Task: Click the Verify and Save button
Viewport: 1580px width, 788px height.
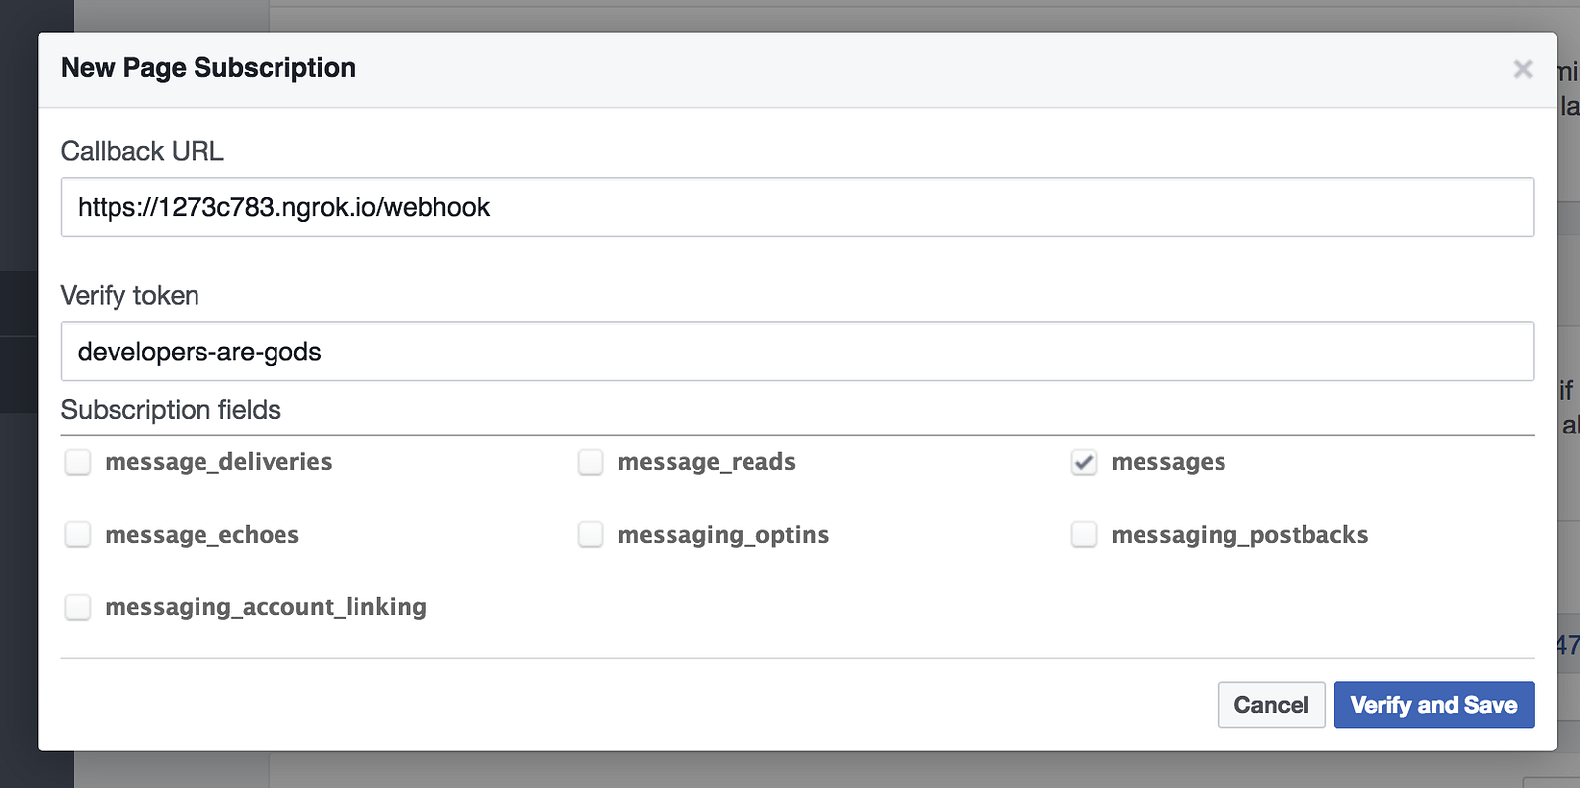Action: point(1433,705)
